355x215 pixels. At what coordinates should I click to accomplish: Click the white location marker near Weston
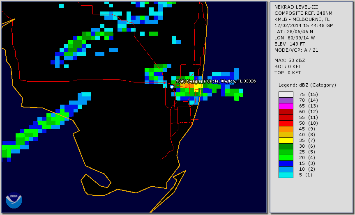[172, 87]
